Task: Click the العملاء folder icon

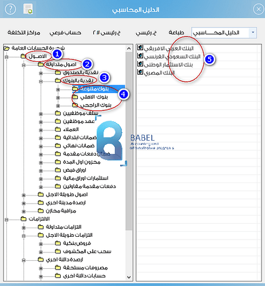Action: pos(58,129)
